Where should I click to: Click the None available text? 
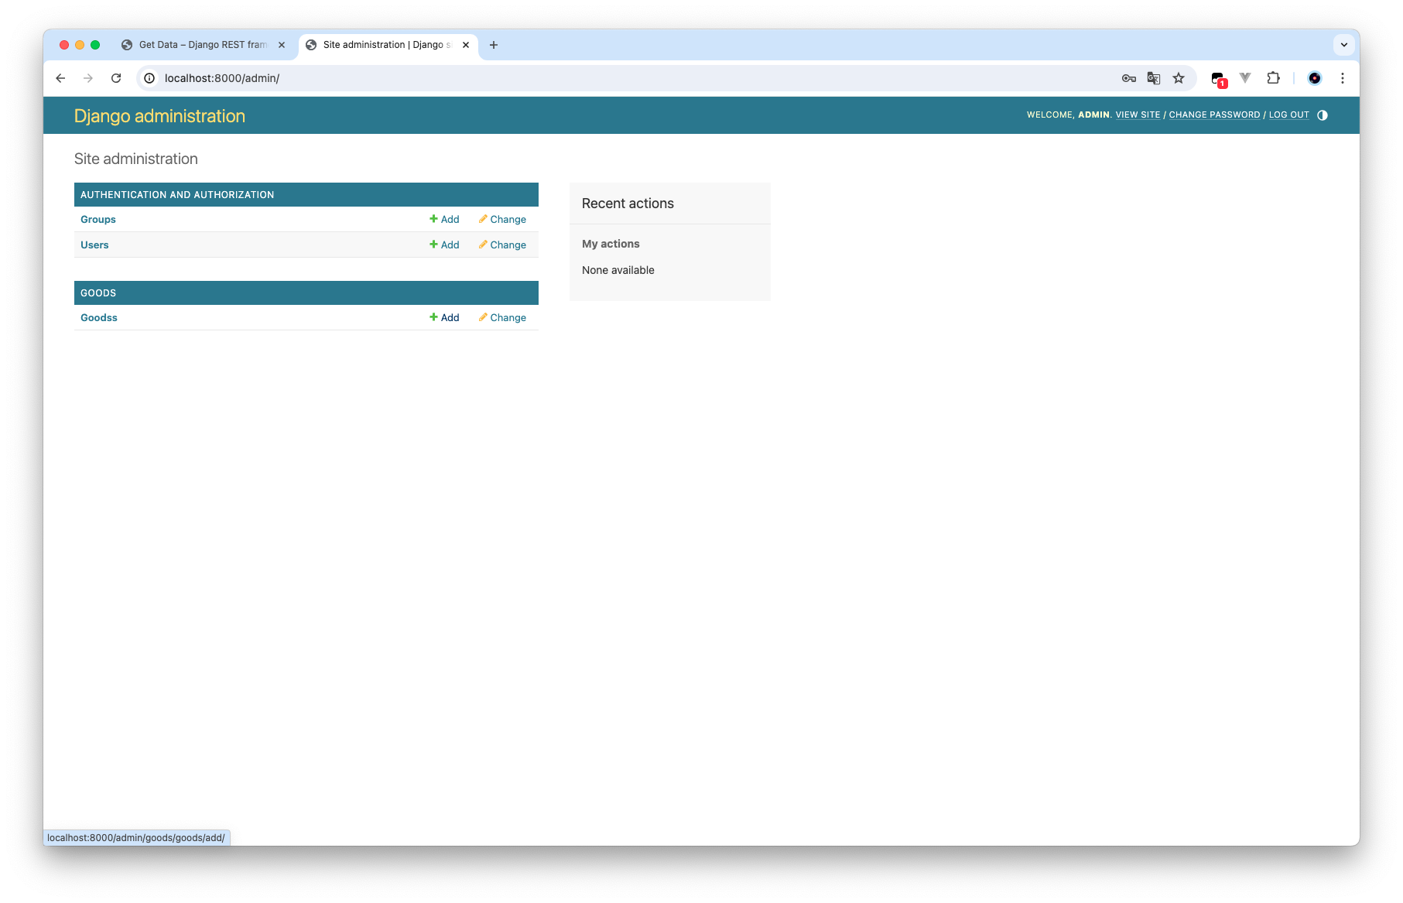(x=618, y=270)
